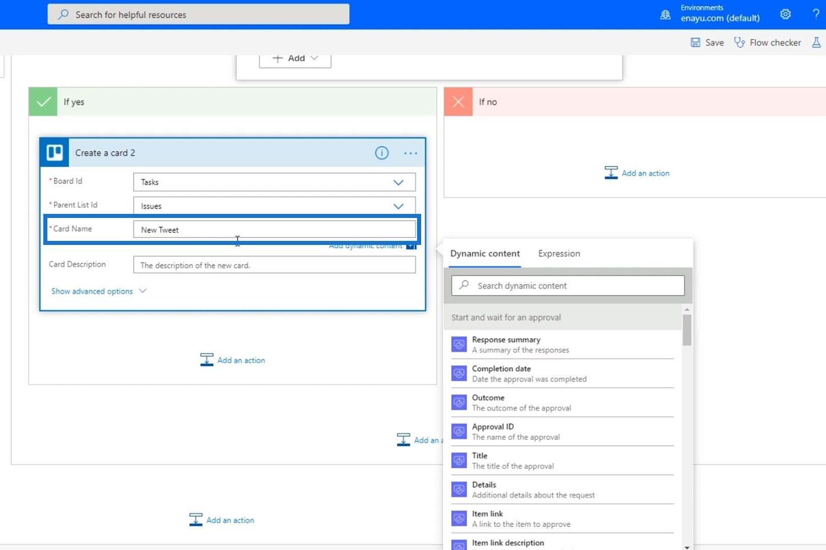This screenshot has height=550, width=826.
Task: Open info icon on Create a card 2
Action: (x=381, y=153)
